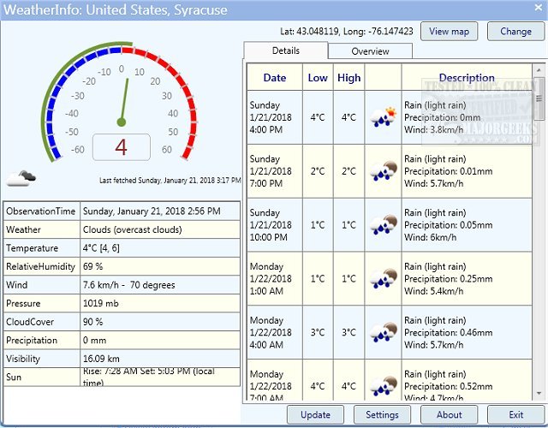Switch to the Overview tab
The height and width of the screenshot is (428, 548).
pyautogui.click(x=370, y=51)
